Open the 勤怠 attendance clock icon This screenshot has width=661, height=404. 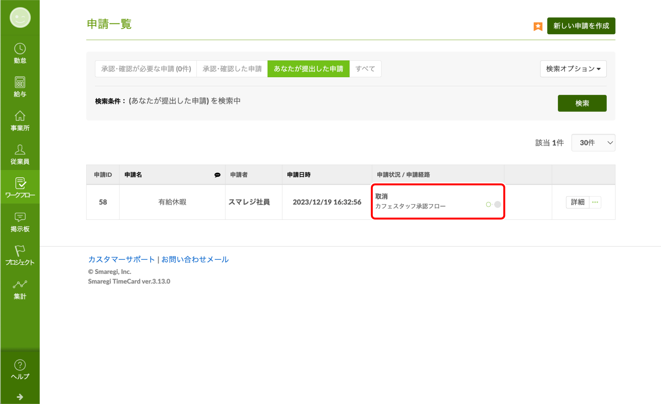point(20,49)
